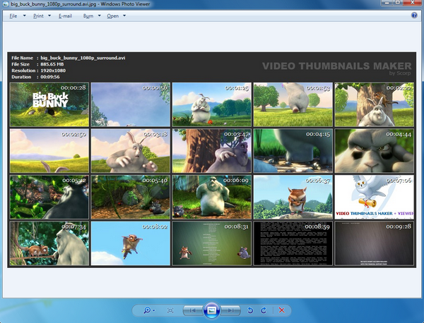
Task: Close the Photo Viewer window
Action: [413, 3]
